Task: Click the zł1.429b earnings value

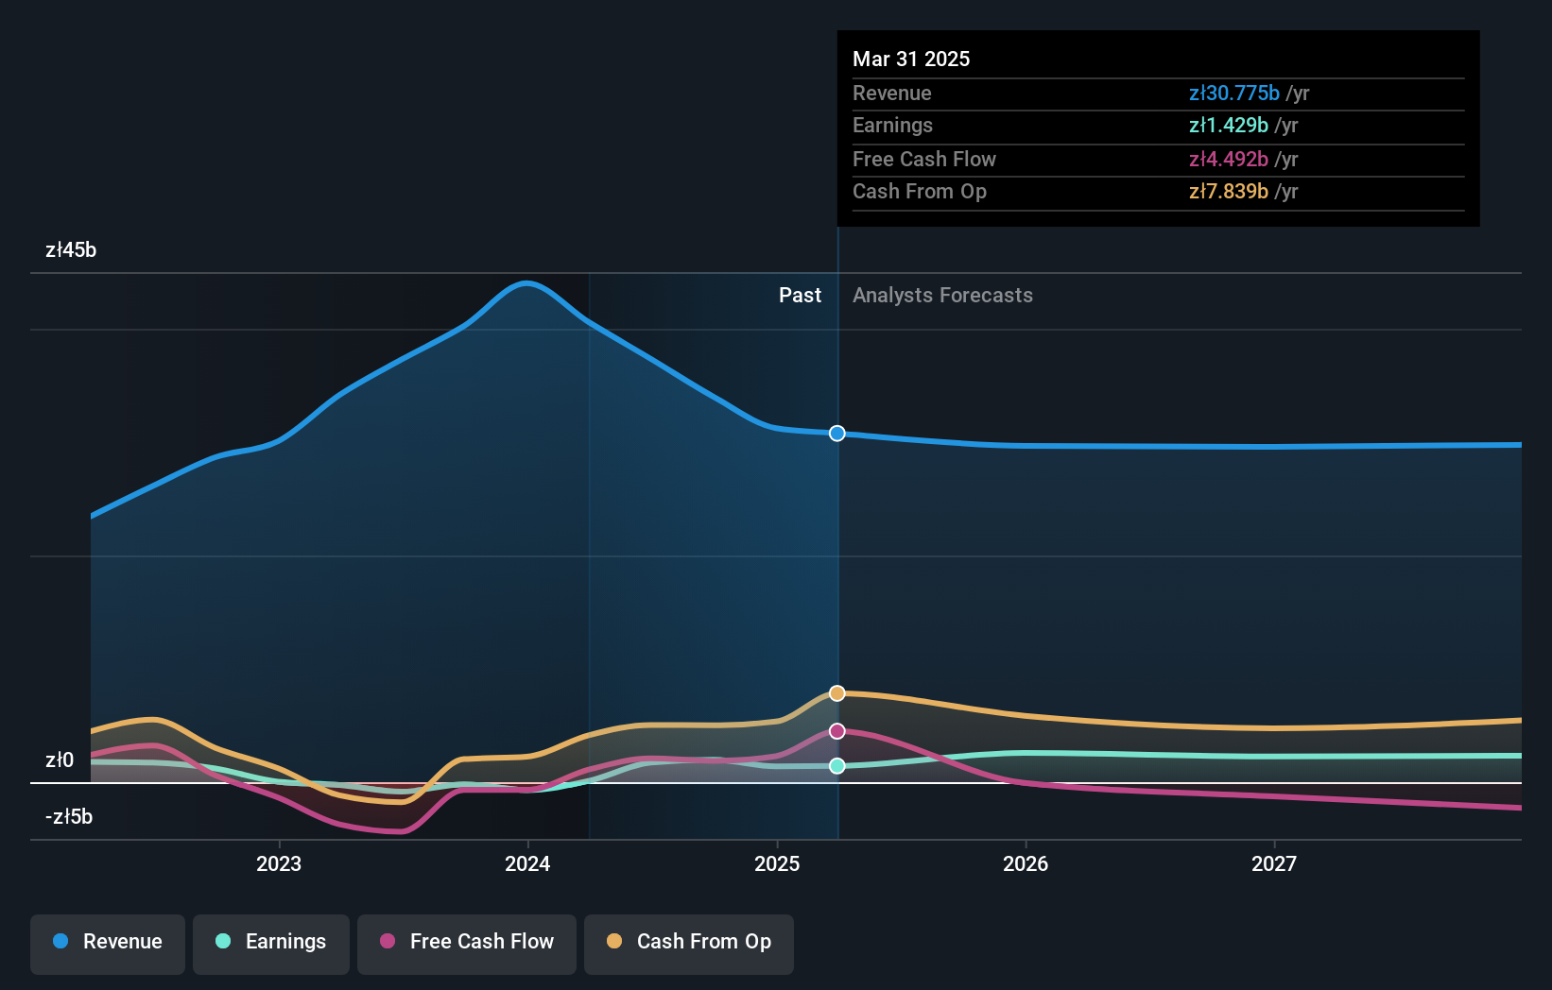Action: [x=1228, y=125]
